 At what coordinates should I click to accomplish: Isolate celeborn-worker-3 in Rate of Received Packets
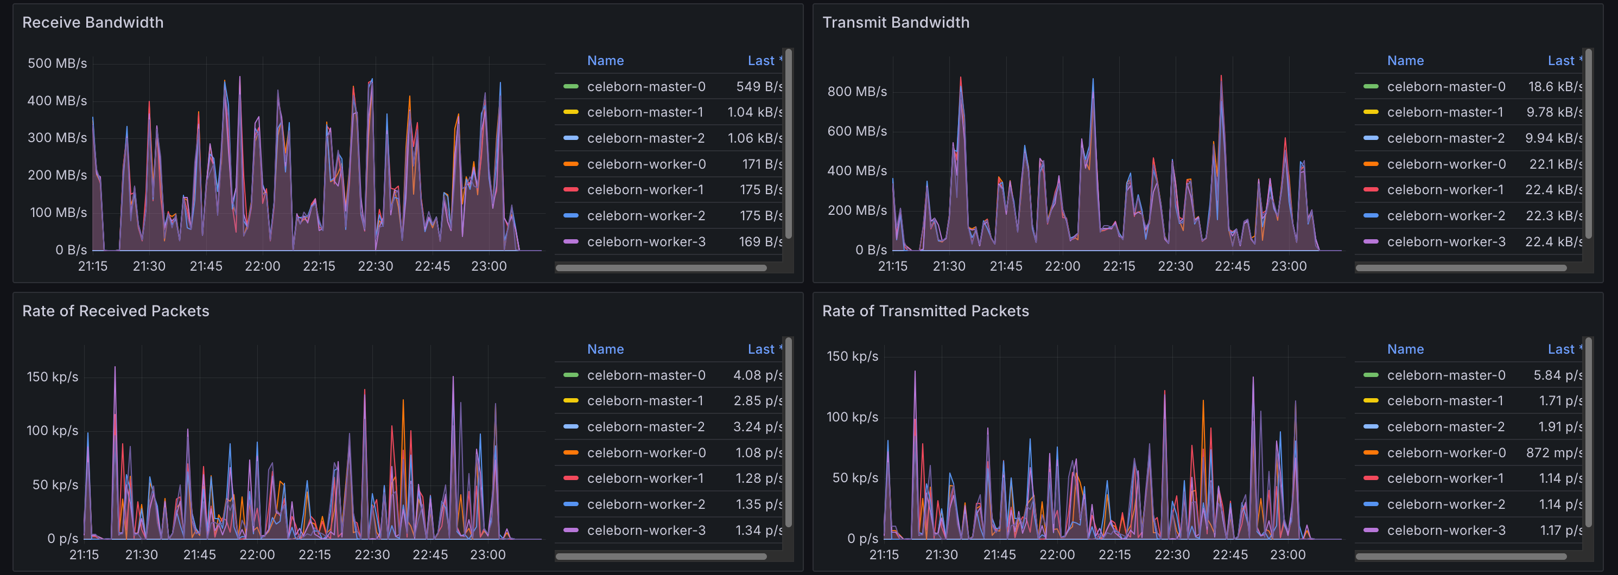[x=646, y=531]
